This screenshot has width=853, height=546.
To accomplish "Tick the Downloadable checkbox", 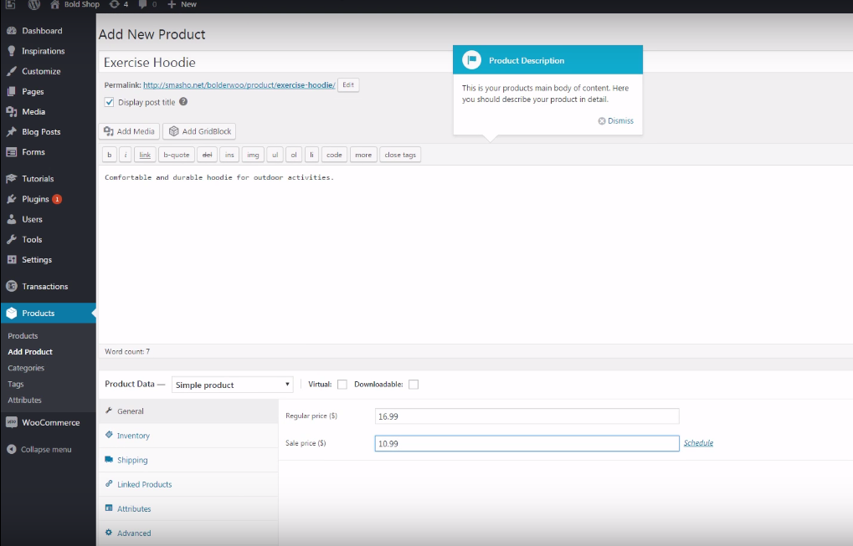I will 414,385.
